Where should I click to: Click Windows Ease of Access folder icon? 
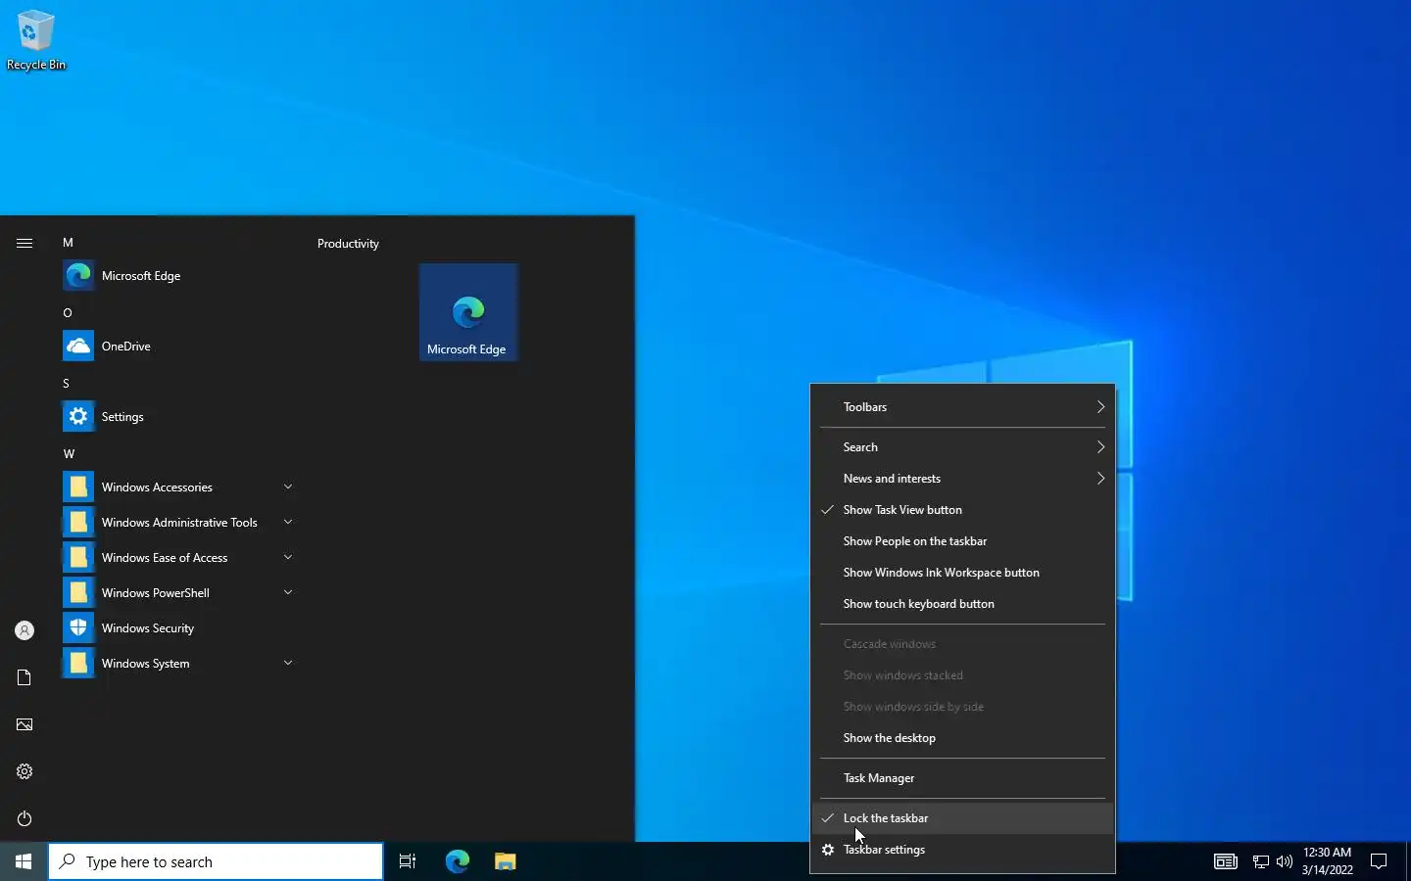[x=78, y=557]
